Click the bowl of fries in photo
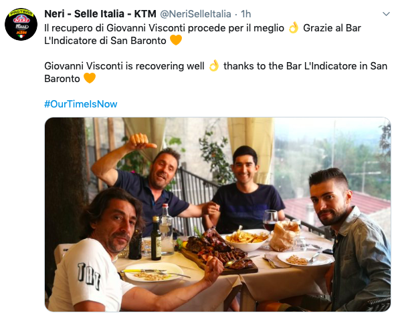This screenshot has width=398, height=313. pos(246,240)
